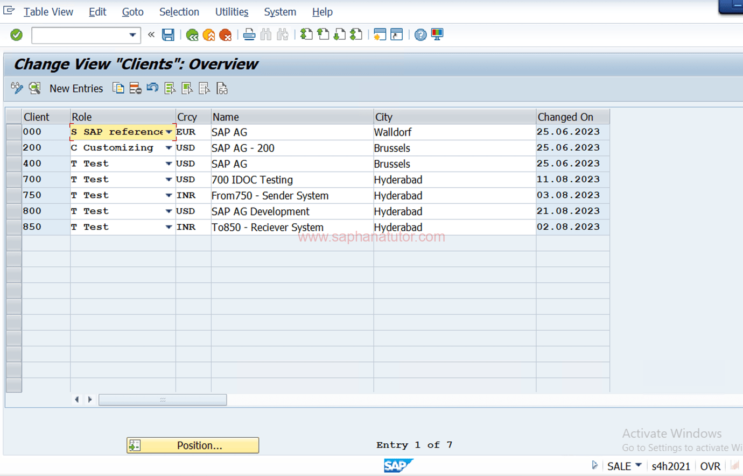Select row selector for client 800

coord(14,211)
